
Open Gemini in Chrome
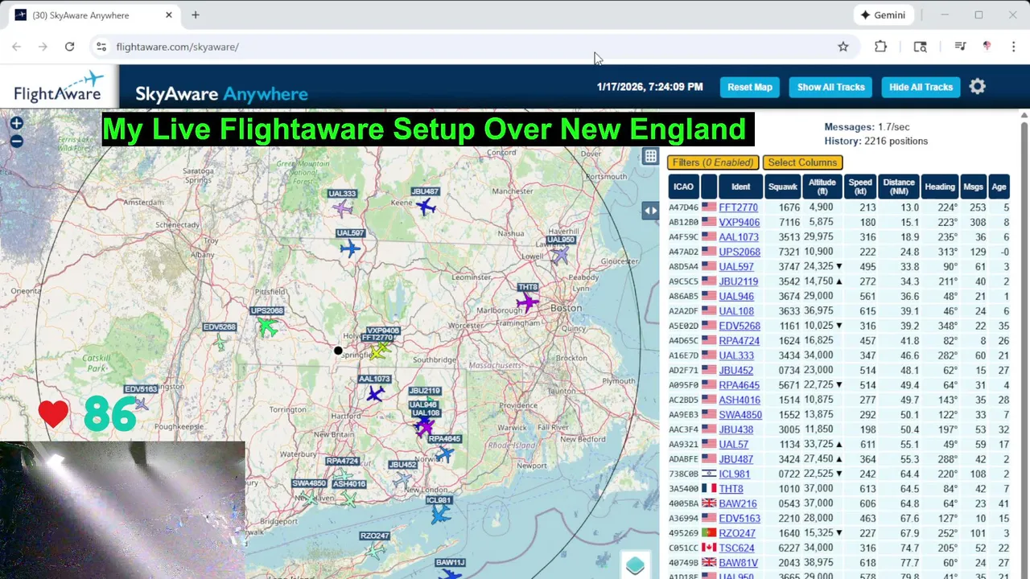click(x=883, y=15)
